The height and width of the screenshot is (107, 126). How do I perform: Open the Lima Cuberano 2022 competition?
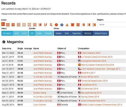(91, 53)
